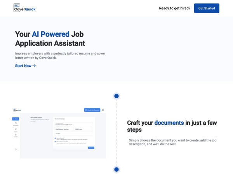The width and height of the screenshot is (233, 174).
Task: Click the Document Name input field
Action: pos(74,124)
